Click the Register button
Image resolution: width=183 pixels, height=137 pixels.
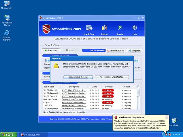coord(134,50)
